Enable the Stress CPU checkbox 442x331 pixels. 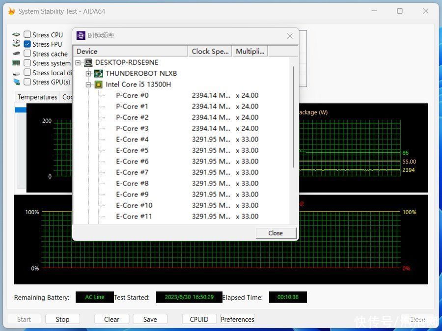pos(27,34)
